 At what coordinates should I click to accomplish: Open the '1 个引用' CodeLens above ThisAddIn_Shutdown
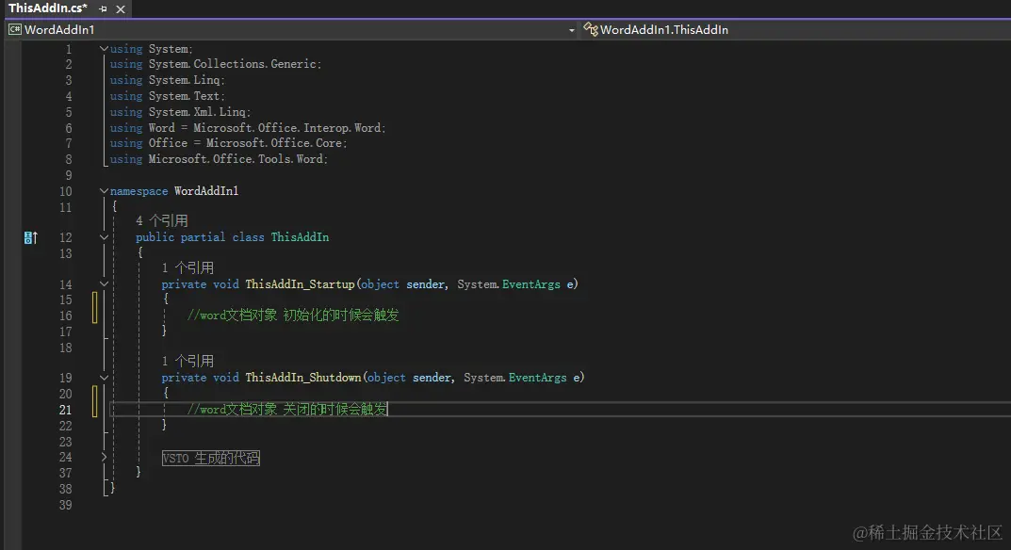point(188,361)
